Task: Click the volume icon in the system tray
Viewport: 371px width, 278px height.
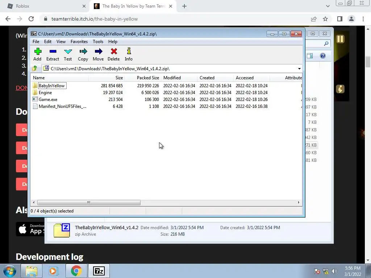Action: (x=334, y=271)
